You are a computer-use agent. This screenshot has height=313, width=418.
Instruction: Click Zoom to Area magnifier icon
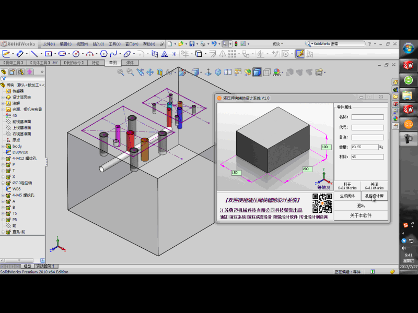click(x=130, y=72)
